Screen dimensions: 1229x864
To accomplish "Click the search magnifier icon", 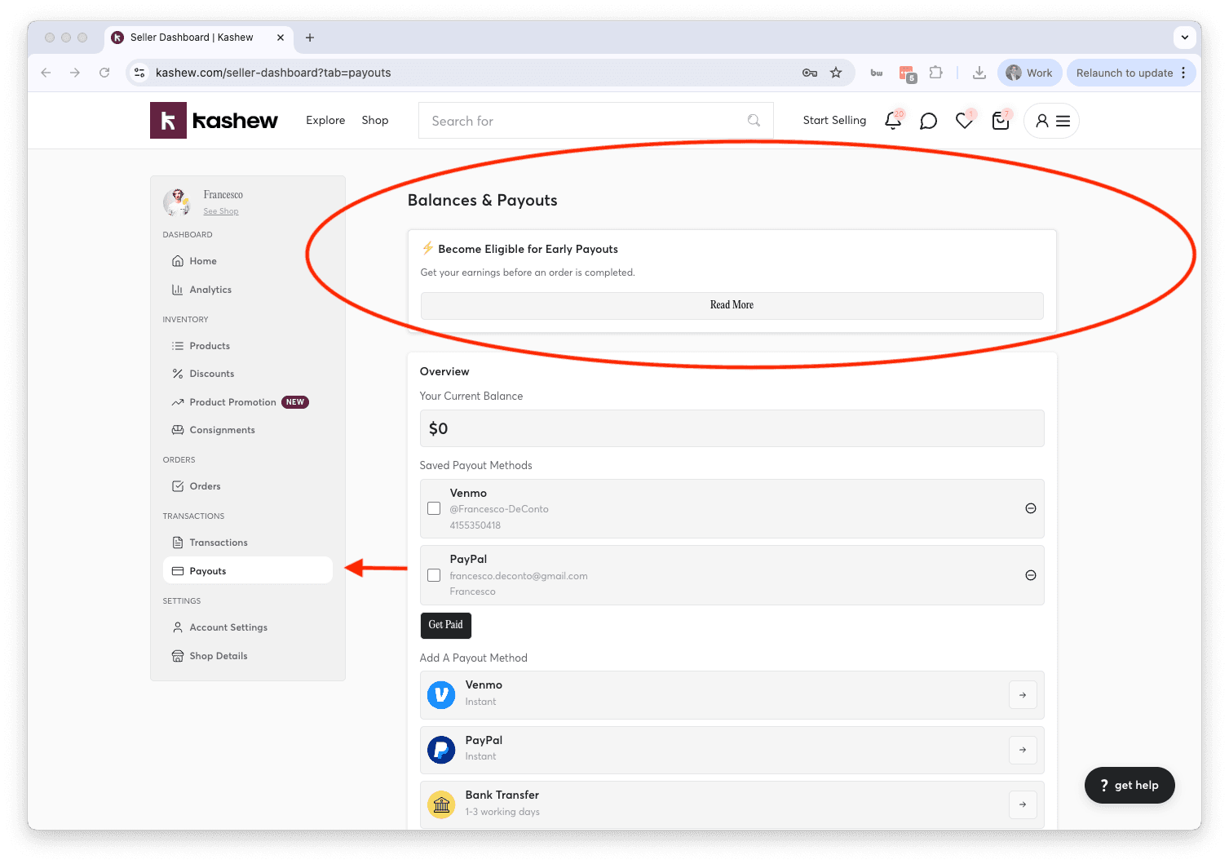I will tap(754, 121).
